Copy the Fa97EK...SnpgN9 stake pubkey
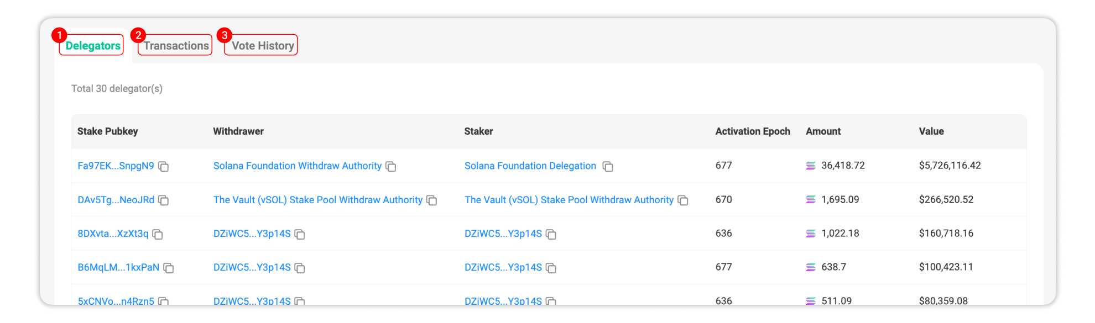The width and height of the screenshot is (1095, 323). pyautogui.click(x=164, y=166)
